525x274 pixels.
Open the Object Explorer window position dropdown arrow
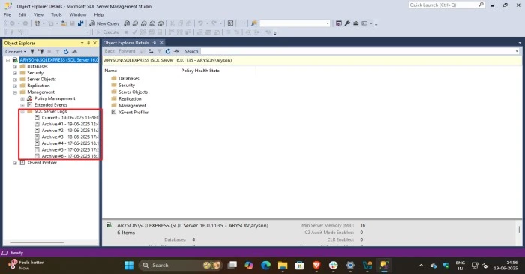tap(82, 43)
